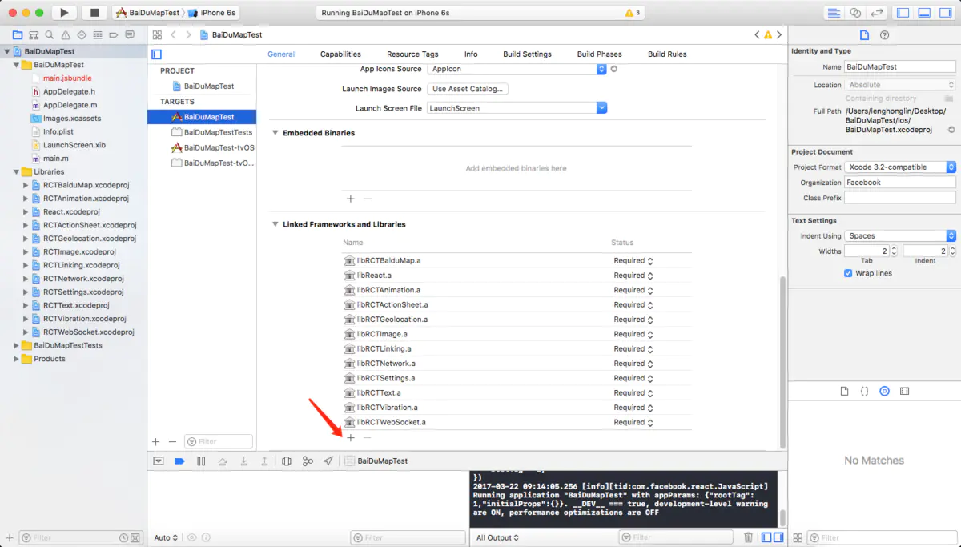Switch to the Build Settings tab
This screenshot has width=961, height=547.
click(x=527, y=54)
